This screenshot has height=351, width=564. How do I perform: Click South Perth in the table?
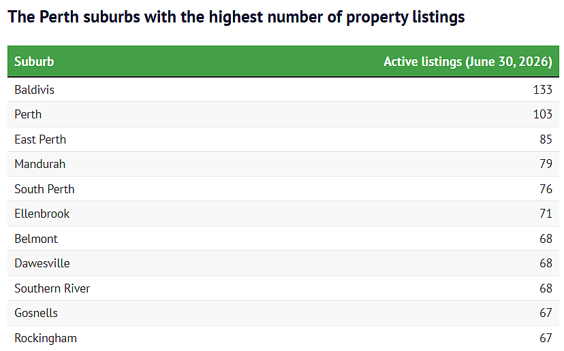tap(44, 189)
